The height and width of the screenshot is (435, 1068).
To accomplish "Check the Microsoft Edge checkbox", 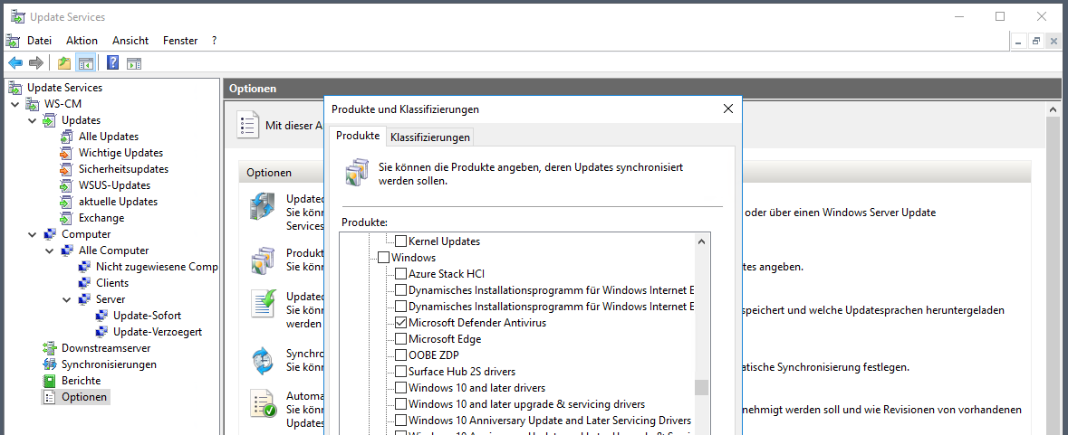I will tap(400, 339).
